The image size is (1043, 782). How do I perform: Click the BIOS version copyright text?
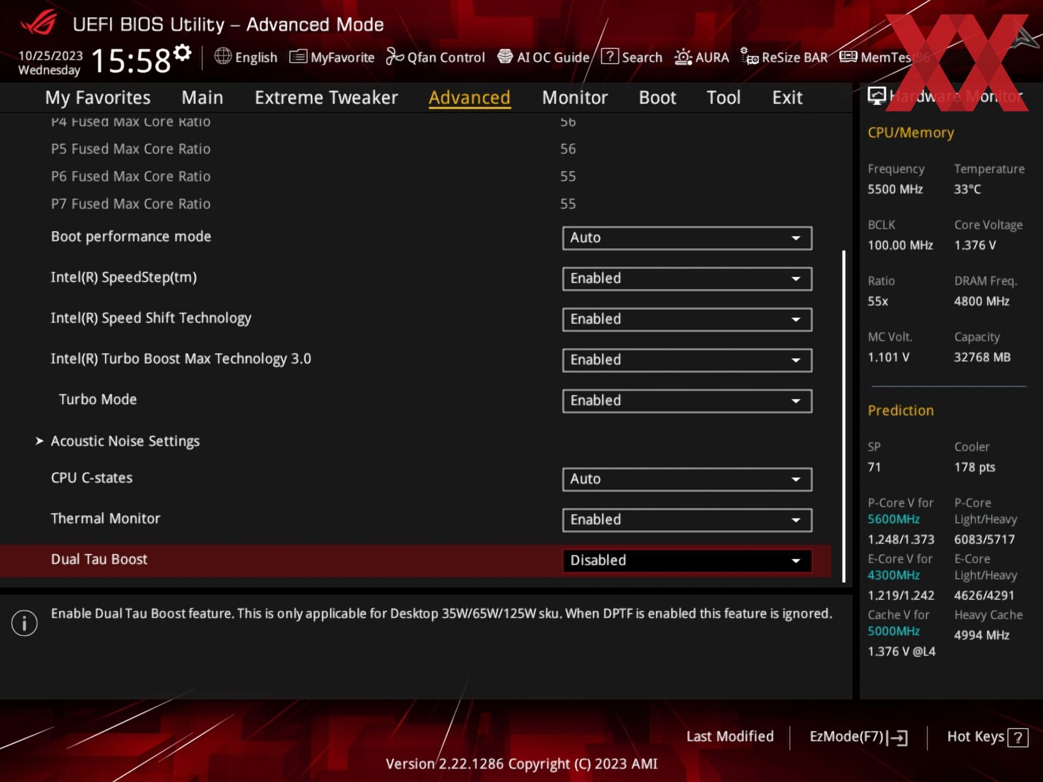[x=521, y=764]
